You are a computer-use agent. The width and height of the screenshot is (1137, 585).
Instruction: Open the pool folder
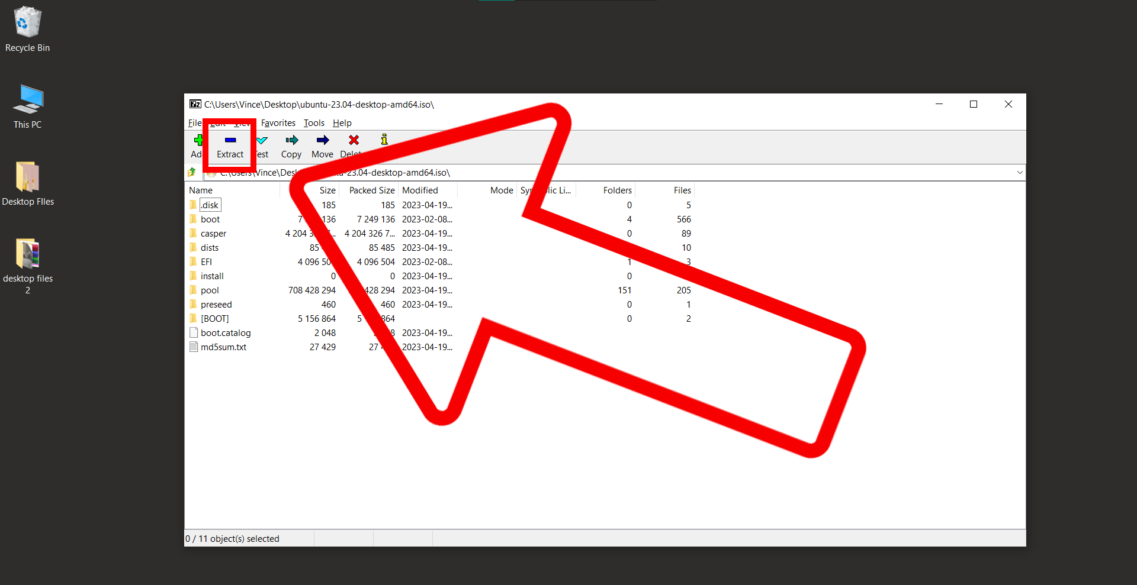coord(210,290)
